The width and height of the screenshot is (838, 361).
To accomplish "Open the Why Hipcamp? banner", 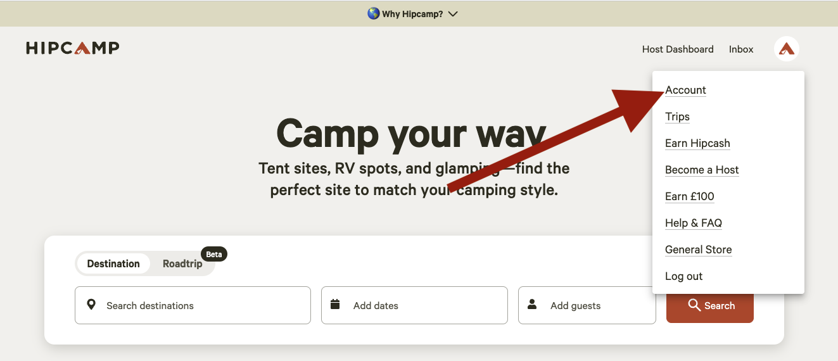I will (x=412, y=13).
